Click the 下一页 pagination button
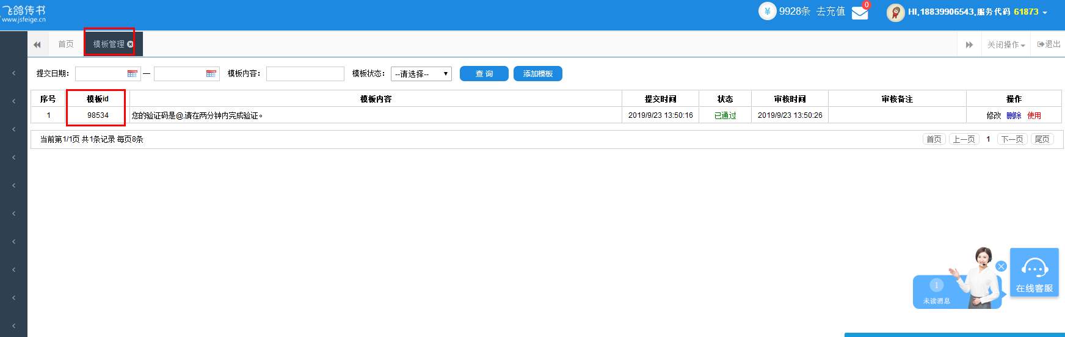The height and width of the screenshot is (337, 1065). click(x=1012, y=139)
